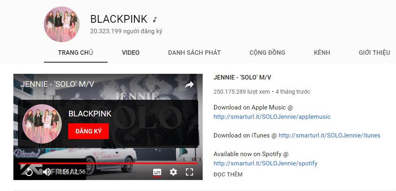Screen dimensions: 396x191
Task: Select the KÊNH tab
Action: click(x=322, y=52)
